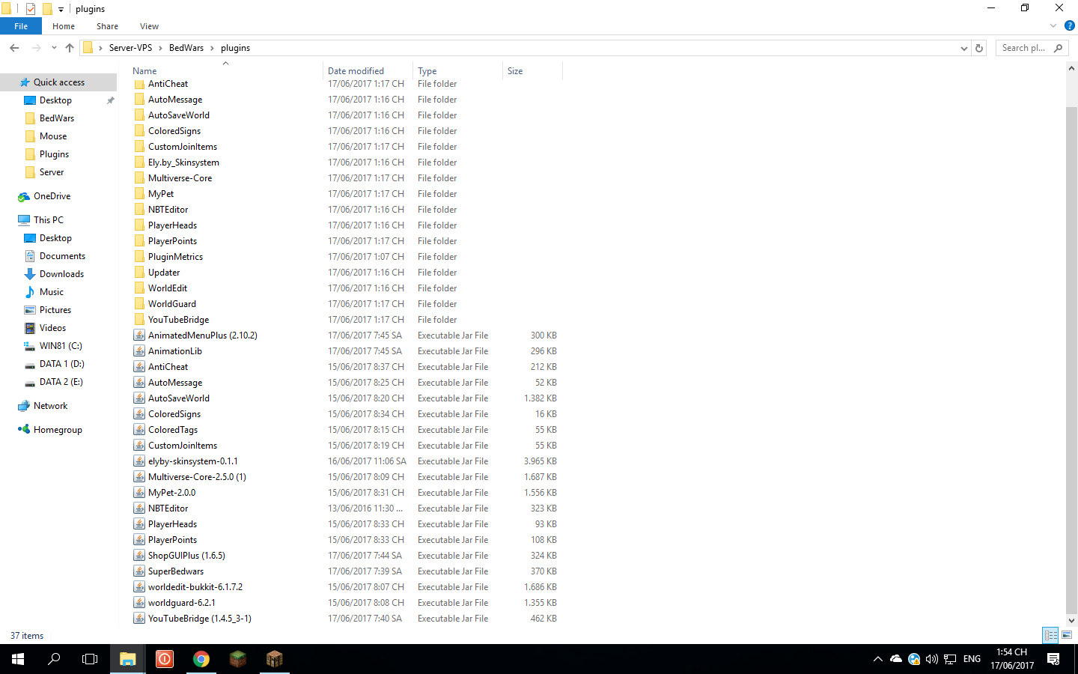
Task: Open the Minecraft grass block taskbar app
Action: 238,659
